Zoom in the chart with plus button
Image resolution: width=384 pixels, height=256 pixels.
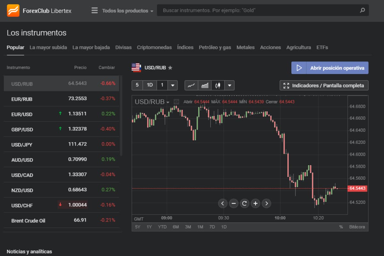pos(255,203)
